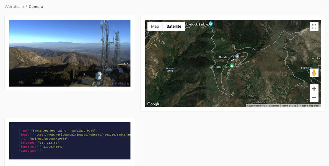Switch to Map view
Viewport: 329px width, 166px height.
click(x=155, y=26)
